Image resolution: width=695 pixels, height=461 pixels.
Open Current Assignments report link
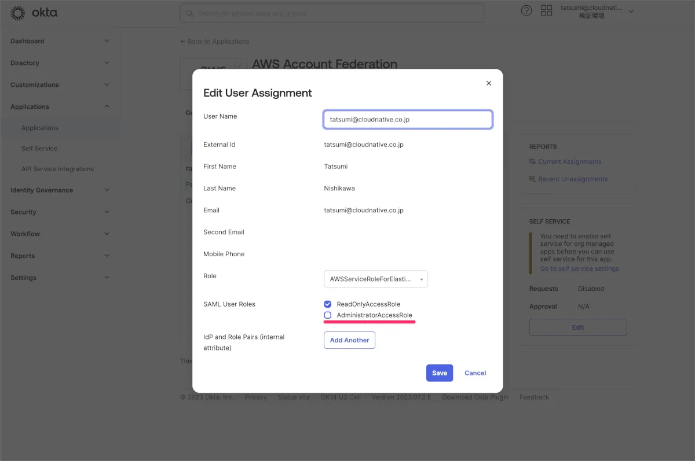[x=570, y=162]
